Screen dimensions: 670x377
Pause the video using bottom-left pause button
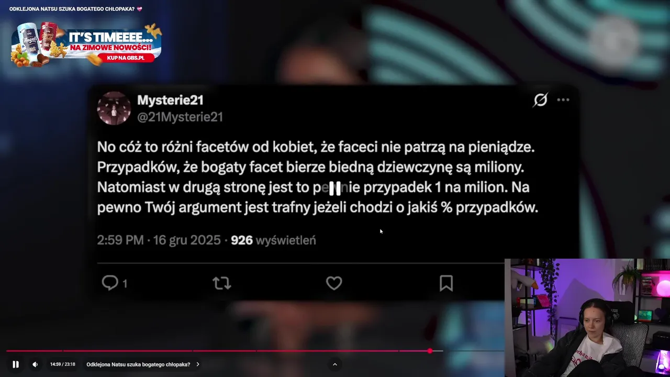[16, 364]
